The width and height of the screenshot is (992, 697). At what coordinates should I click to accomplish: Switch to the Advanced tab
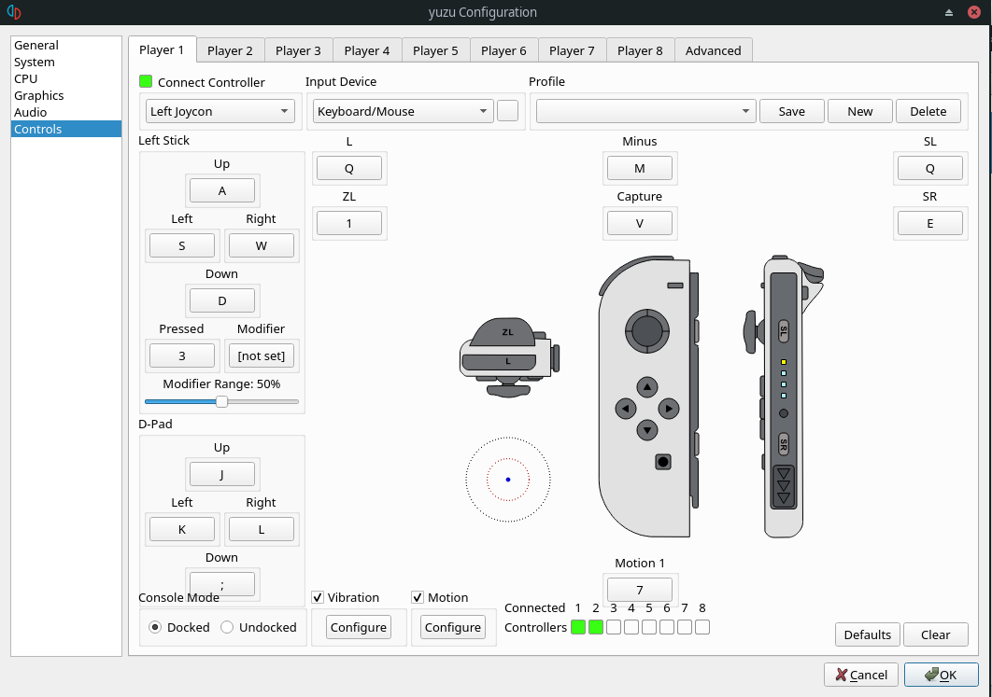tap(713, 50)
